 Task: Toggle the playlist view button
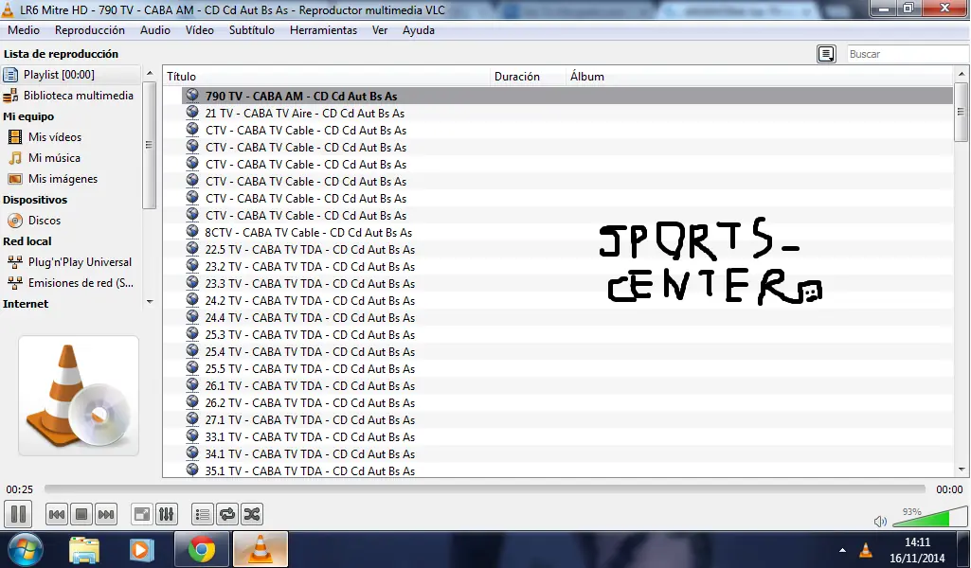203,514
